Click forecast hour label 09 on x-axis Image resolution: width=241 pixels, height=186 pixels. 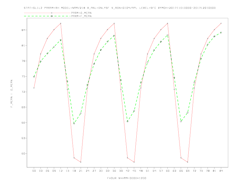[54, 171]
